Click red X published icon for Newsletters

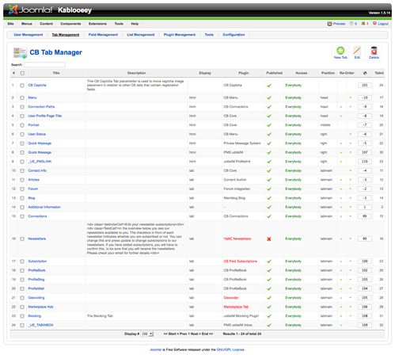tap(269, 239)
